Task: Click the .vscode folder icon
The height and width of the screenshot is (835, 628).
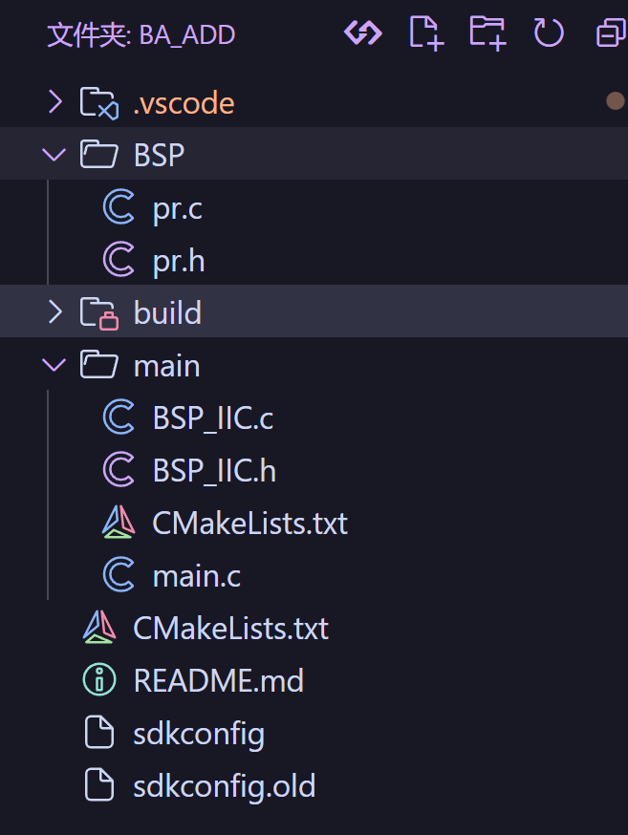Action: pyautogui.click(x=98, y=102)
